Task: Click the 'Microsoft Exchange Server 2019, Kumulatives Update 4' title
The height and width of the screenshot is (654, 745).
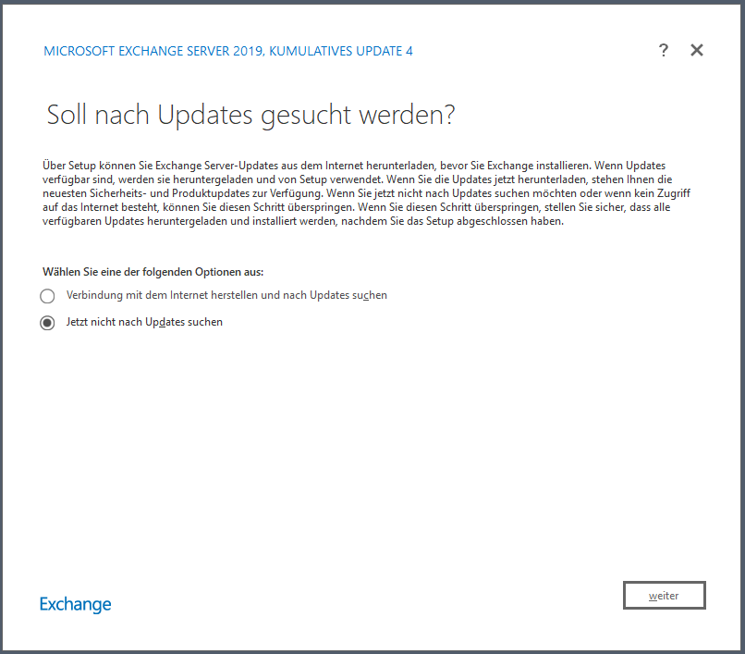Action: (228, 51)
